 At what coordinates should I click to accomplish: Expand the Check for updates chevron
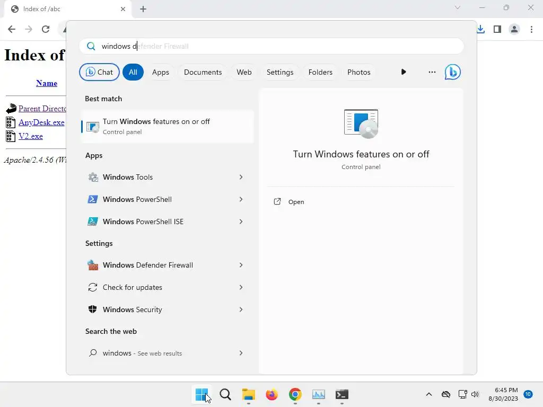(x=241, y=287)
